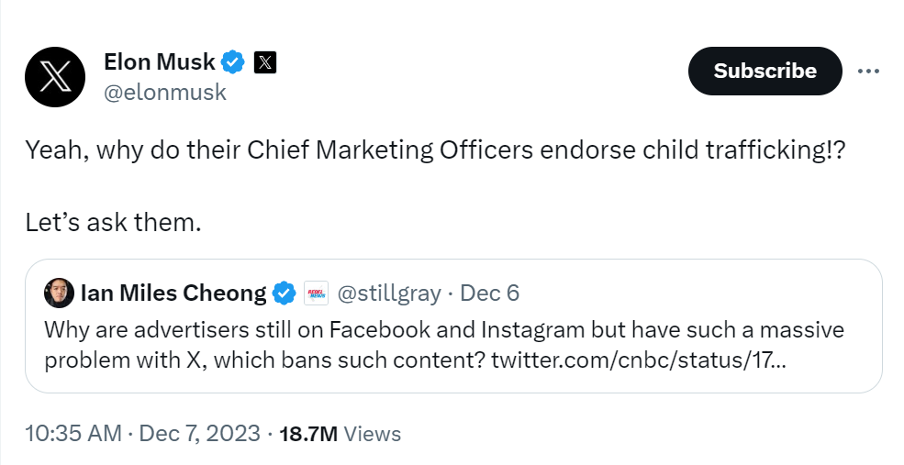Viewport: 904px width, 465px height.
Task: Click Ian Miles Cheong's avatar photo
Action: point(59,293)
